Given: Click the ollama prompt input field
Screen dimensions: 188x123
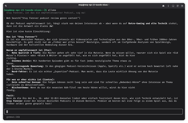Looking at the screenshot, I should pyautogui.click(x=93, y=112).
